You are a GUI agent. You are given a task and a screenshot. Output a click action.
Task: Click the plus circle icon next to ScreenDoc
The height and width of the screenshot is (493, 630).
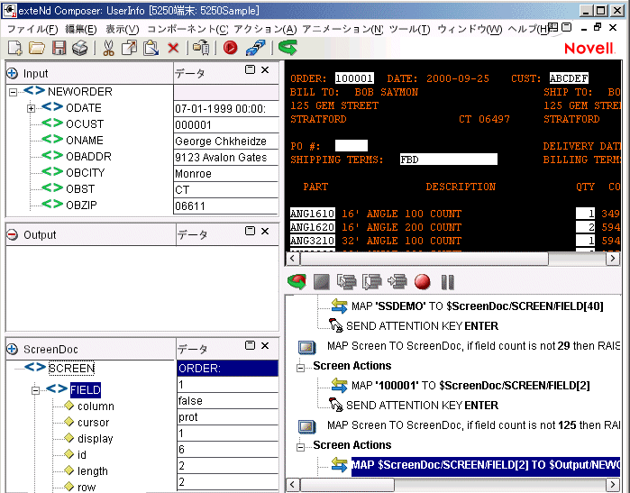point(12,349)
